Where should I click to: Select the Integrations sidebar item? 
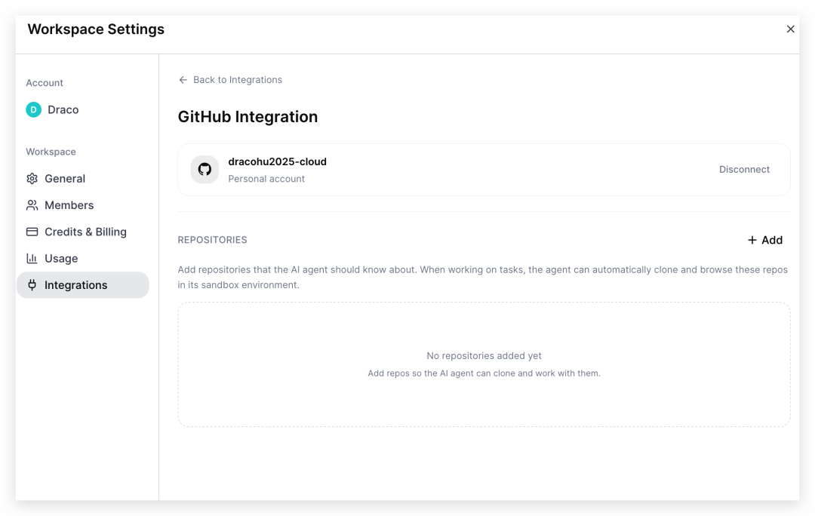pyautogui.click(x=83, y=284)
